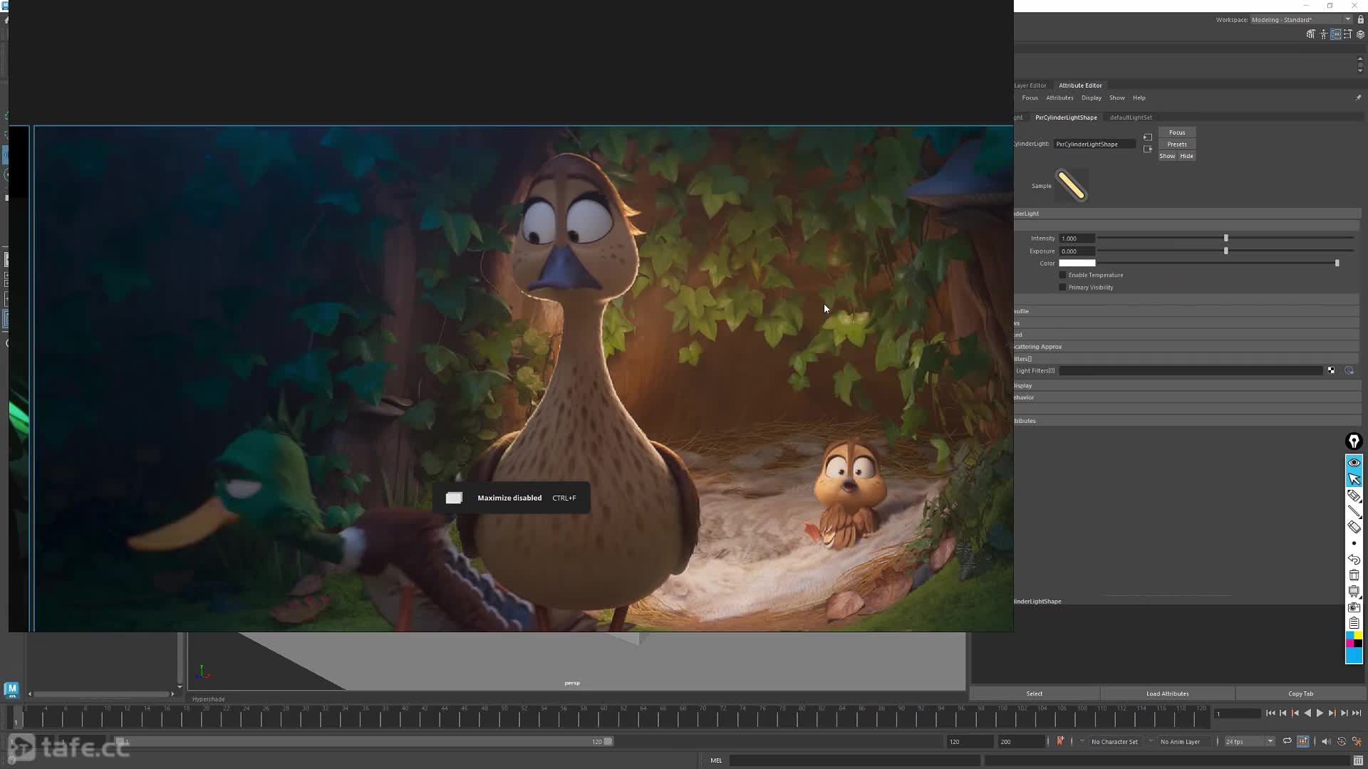Click the undo arrow in annotation toolbar

1354,560
